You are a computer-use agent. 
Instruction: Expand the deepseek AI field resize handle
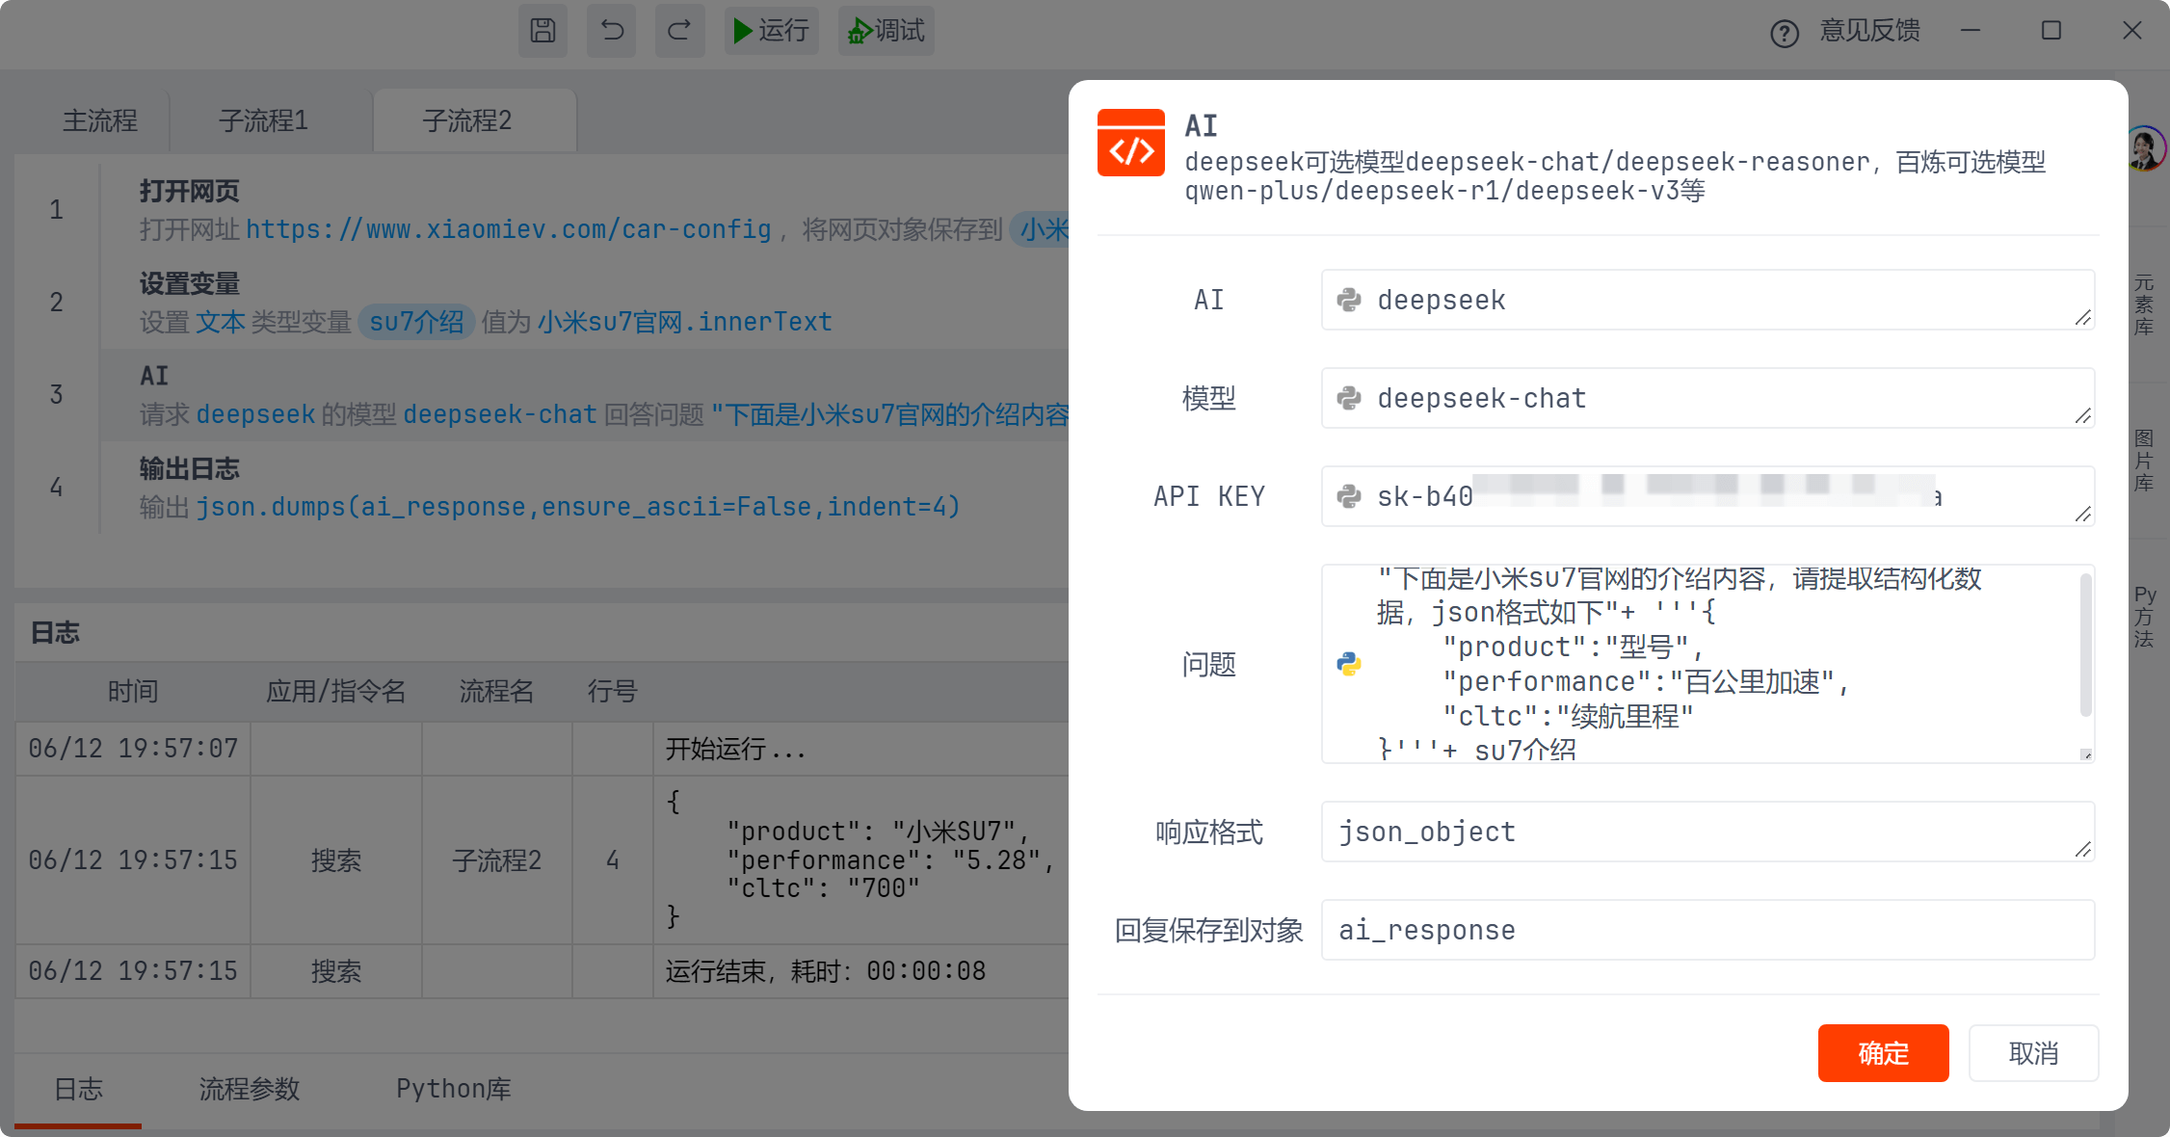2082,318
